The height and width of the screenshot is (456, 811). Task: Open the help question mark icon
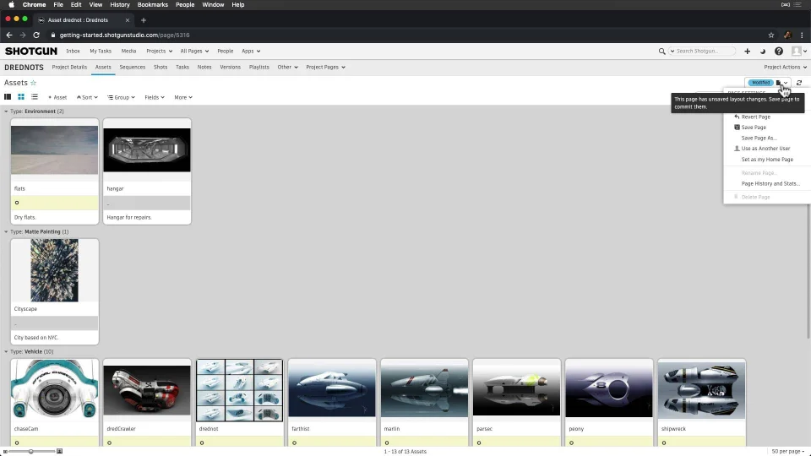[x=779, y=52]
